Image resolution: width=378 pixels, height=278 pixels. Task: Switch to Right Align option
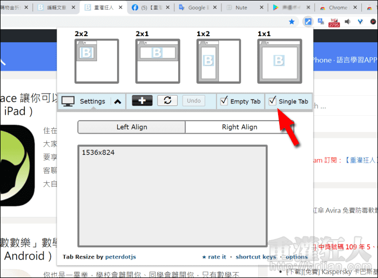click(239, 127)
